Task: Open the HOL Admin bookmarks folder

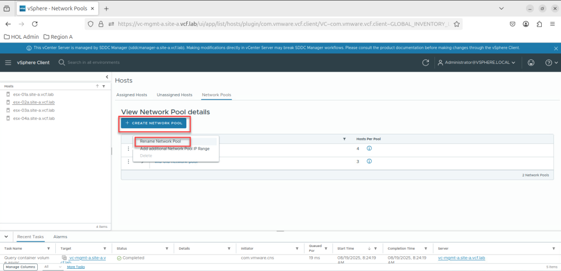Action: click(x=21, y=37)
